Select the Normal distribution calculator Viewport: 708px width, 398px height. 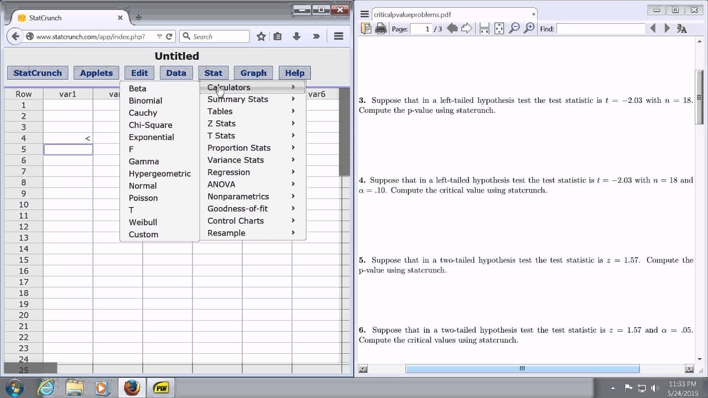coord(159,186)
